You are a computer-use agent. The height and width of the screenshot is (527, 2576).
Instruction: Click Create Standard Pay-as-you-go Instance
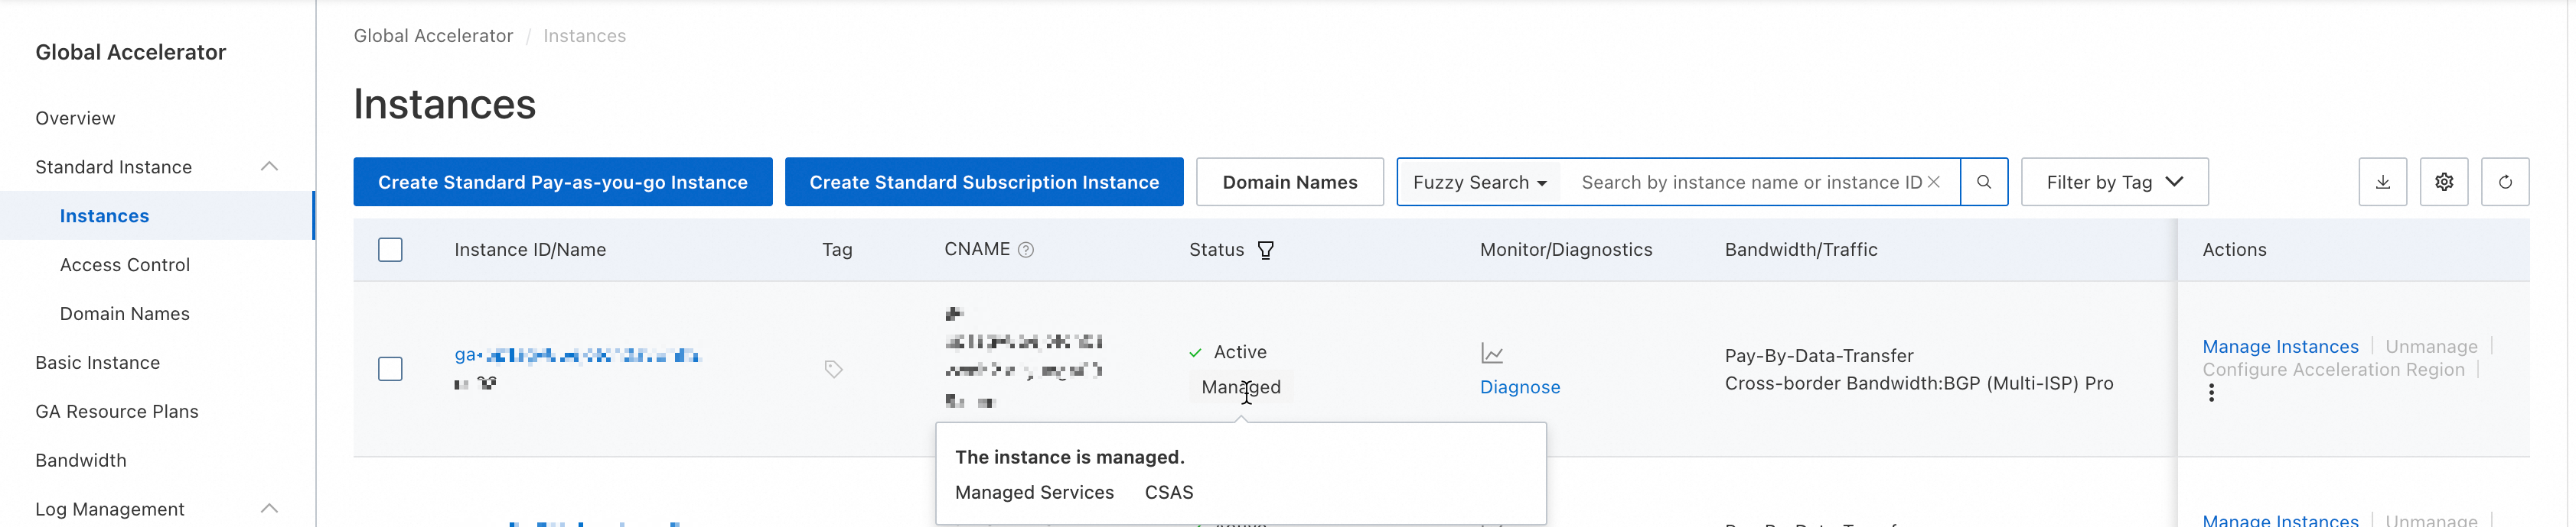[562, 183]
